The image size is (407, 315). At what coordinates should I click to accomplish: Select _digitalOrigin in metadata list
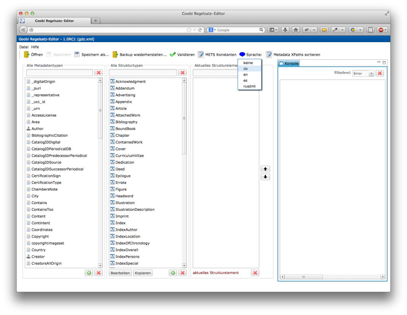tap(43, 82)
